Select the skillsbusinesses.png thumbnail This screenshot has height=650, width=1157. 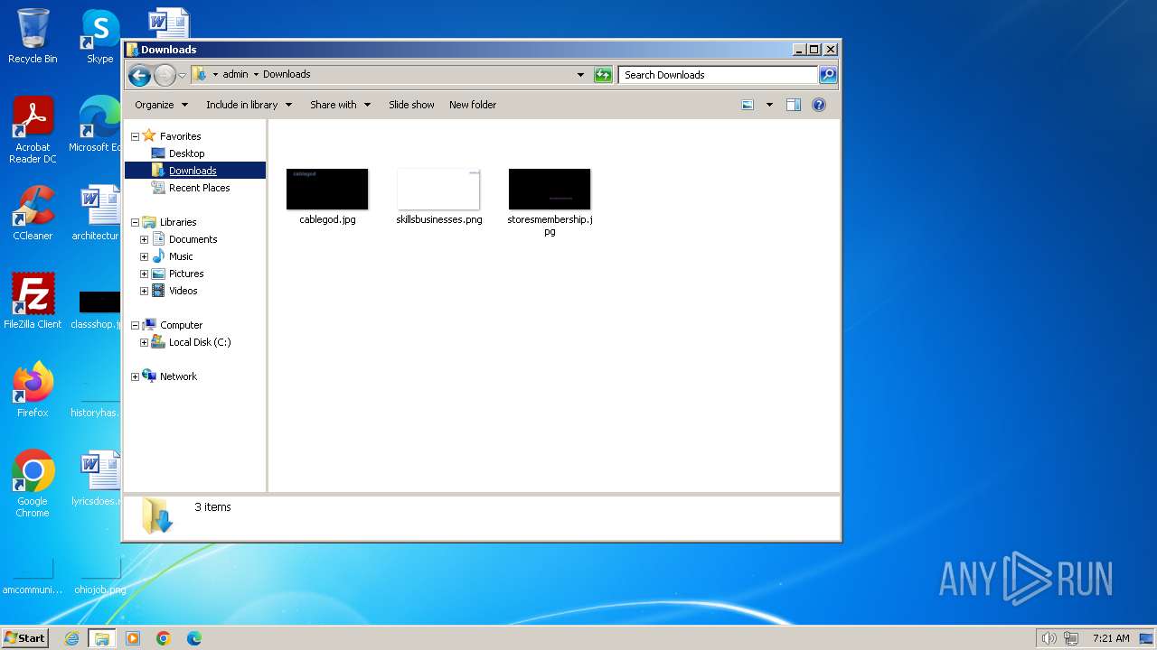point(438,189)
